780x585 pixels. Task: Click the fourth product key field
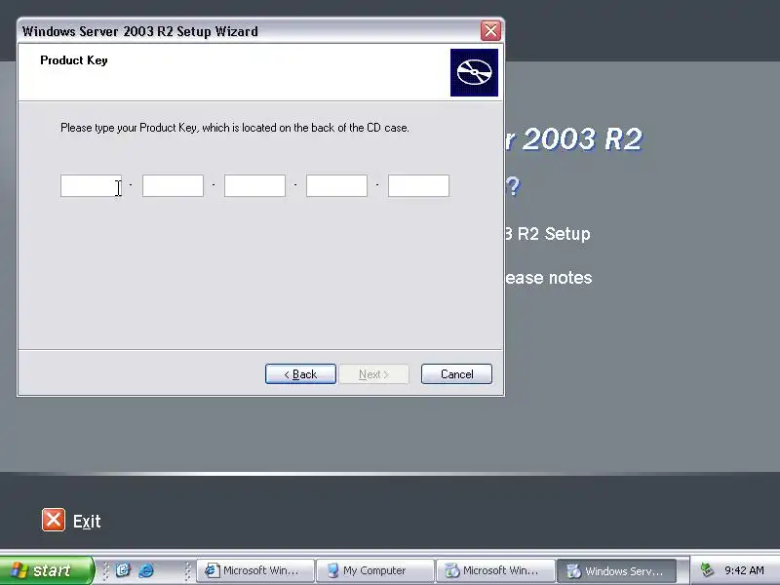click(336, 185)
